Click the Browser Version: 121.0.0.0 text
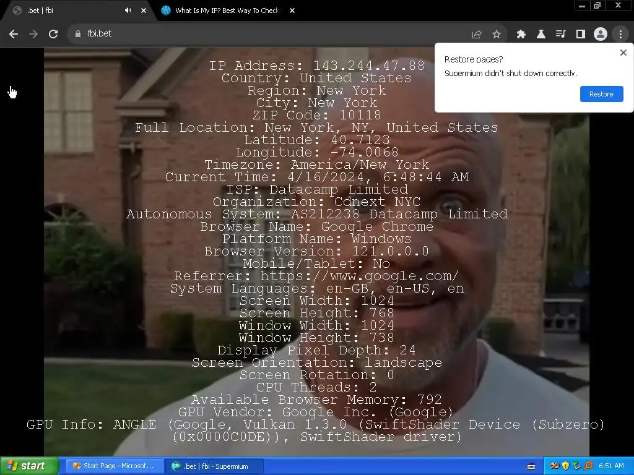This screenshot has width=634, height=475. tap(316, 251)
